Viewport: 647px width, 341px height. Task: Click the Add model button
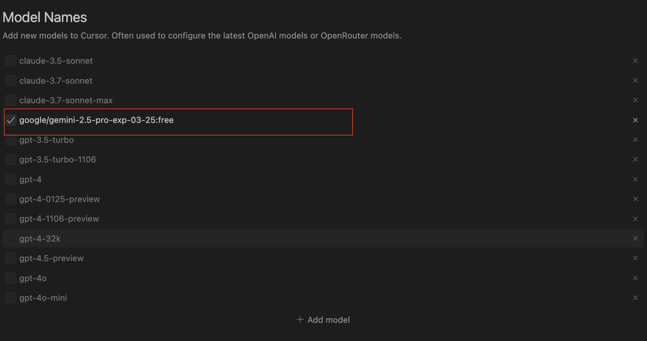click(x=323, y=320)
